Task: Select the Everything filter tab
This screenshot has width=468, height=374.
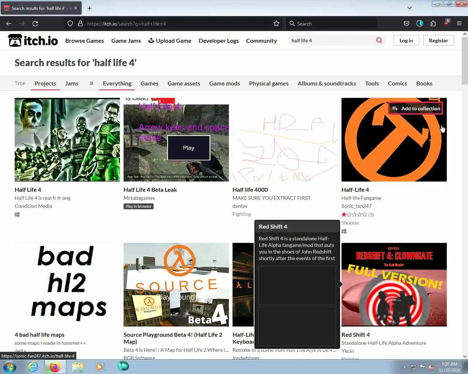Action: [x=117, y=83]
